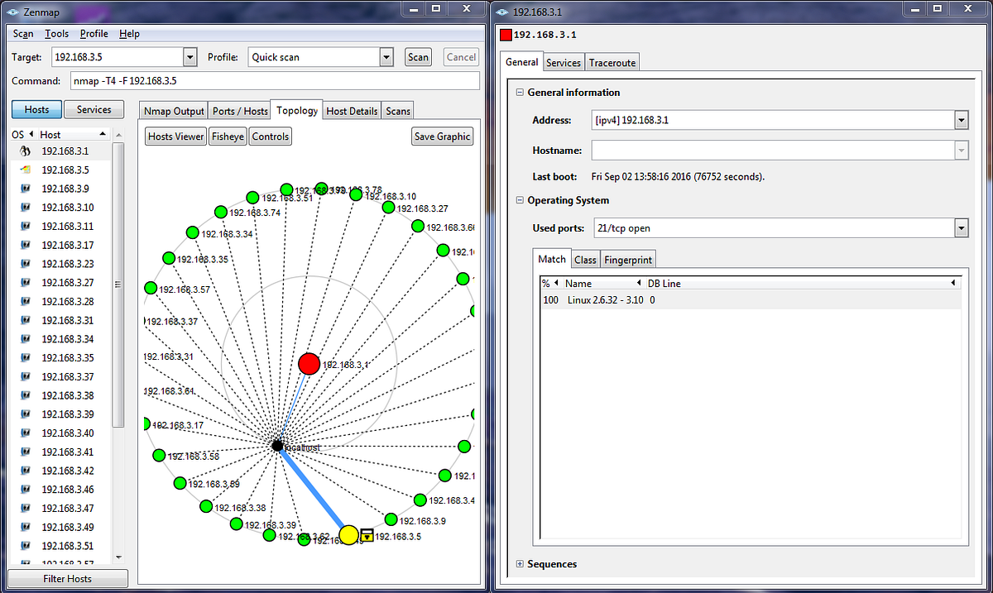This screenshot has height=593, width=993.
Task: Select host 192.168.3.38 in the list
Action: point(60,395)
